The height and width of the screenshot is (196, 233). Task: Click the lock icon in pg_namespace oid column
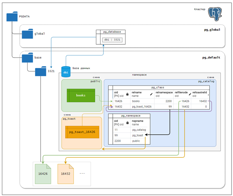(x=127, y=123)
